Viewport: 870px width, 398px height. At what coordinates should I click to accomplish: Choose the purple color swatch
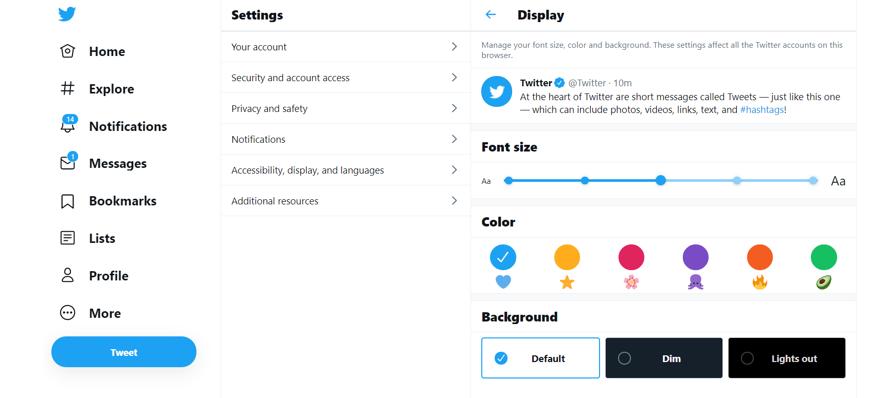click(696, 257)
